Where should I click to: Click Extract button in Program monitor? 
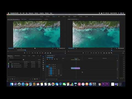point(106,53)
